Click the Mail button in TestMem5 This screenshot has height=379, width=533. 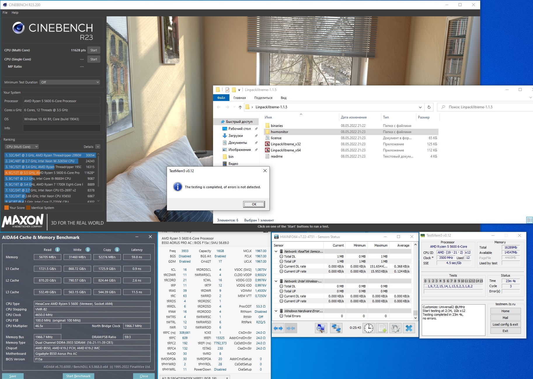coord(505,318)
